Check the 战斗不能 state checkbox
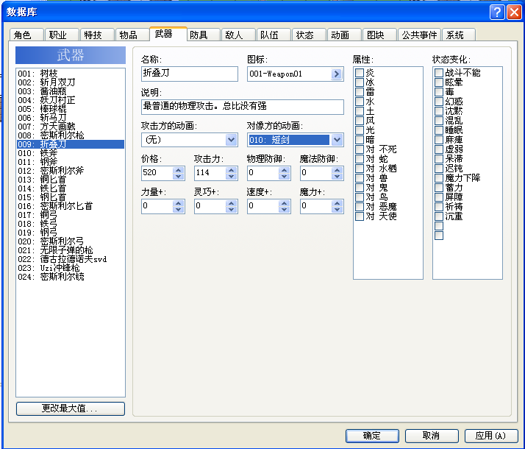525x449 pixels. coord(439,73)
